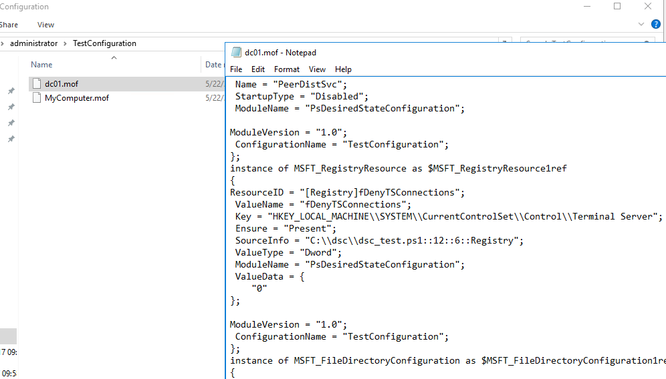
Task: Click the instance of MSFT_RegistryResource line
Action: 399,168
